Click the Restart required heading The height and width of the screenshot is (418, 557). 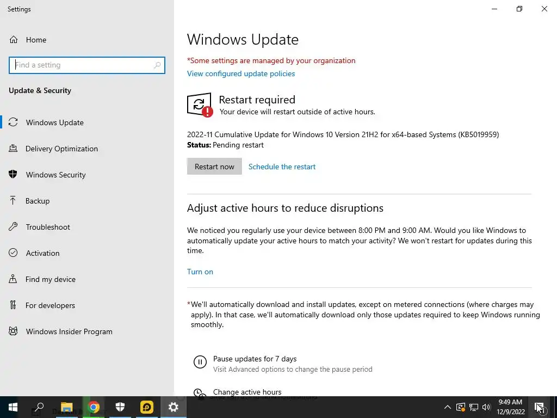tap(257, 100)
